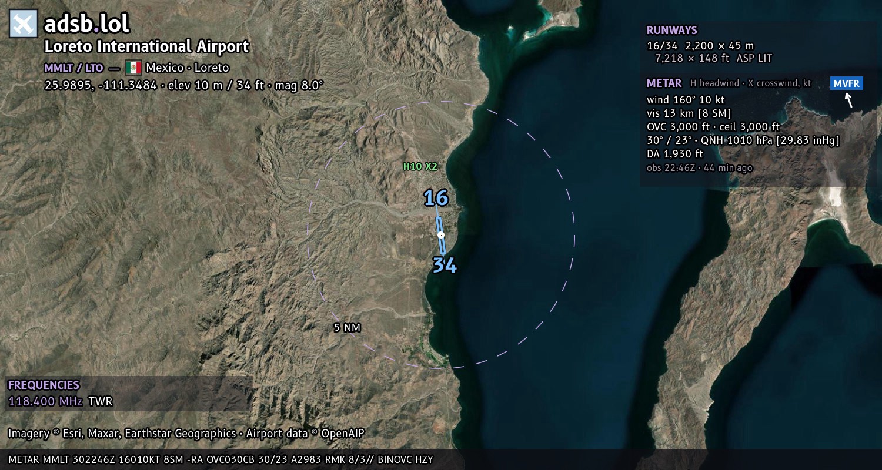Click the DA 1,930 ft density altitude line
The width and height of the screenshot is (882, 470).
tap(674, 154)
